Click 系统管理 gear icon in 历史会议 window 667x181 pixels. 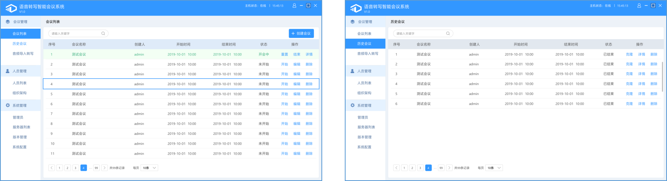click(353, 105)
